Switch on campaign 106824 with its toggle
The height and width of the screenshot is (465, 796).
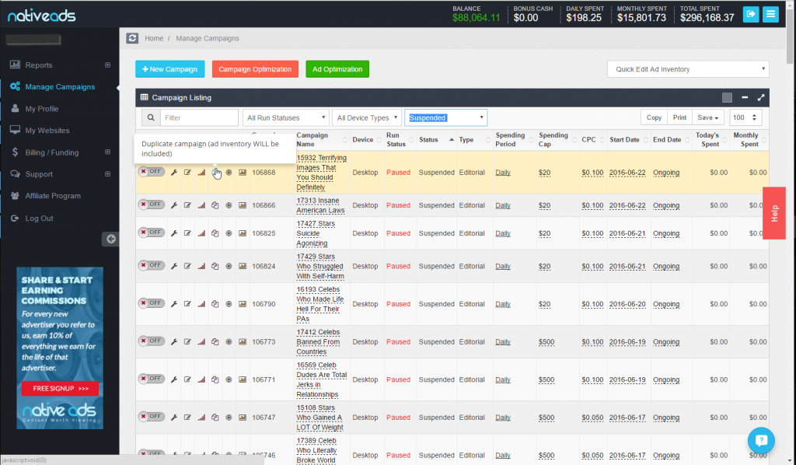tap(152, 265)
